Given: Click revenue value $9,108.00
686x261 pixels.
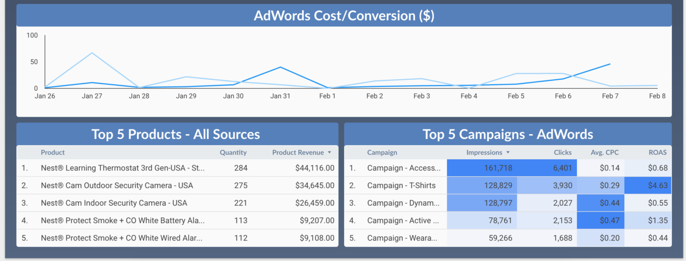Looking at the screenshot, I should click(x=317, y=238).
